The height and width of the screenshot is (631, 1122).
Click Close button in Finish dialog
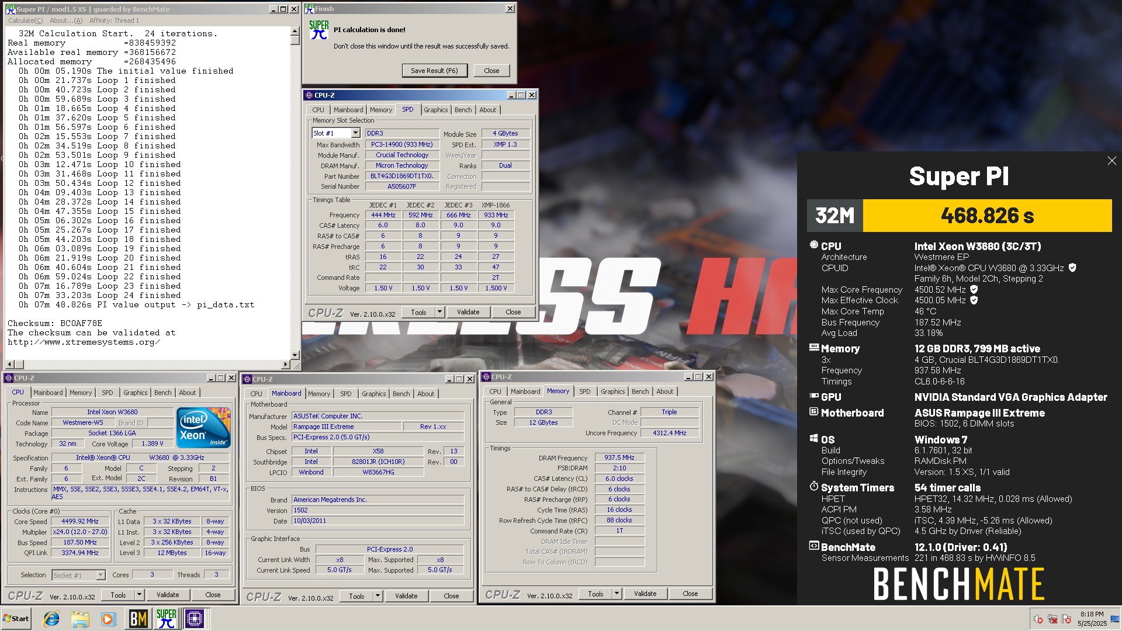[x=491, y=71]
